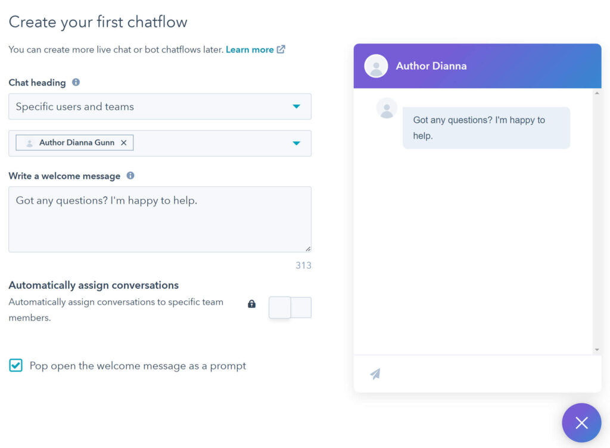The height and width of the screenshot is (448, 610).
Task: Click the welcome message info icon
Action: click(130, 176)
